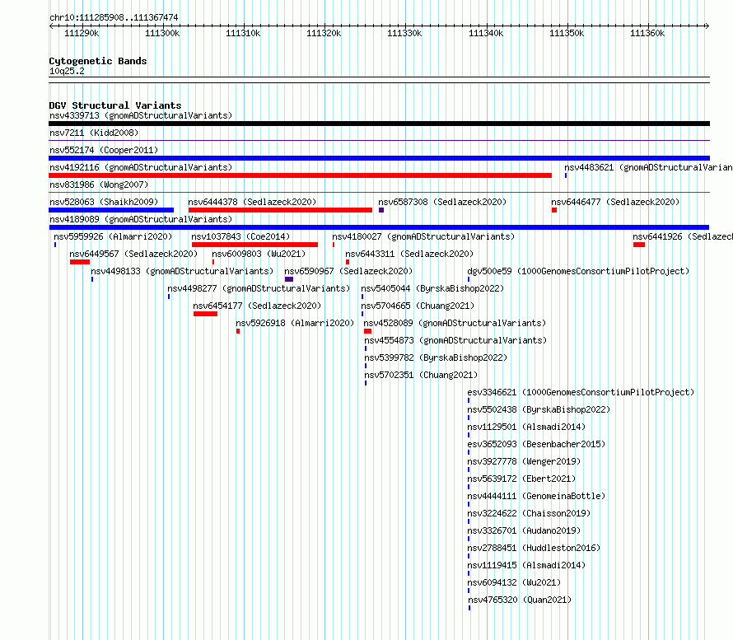The width and height of the screenshot is (733, 640).
Task: Click the chr10:111285908..111367474 coordinate label
Action: (x=114, y=18)
